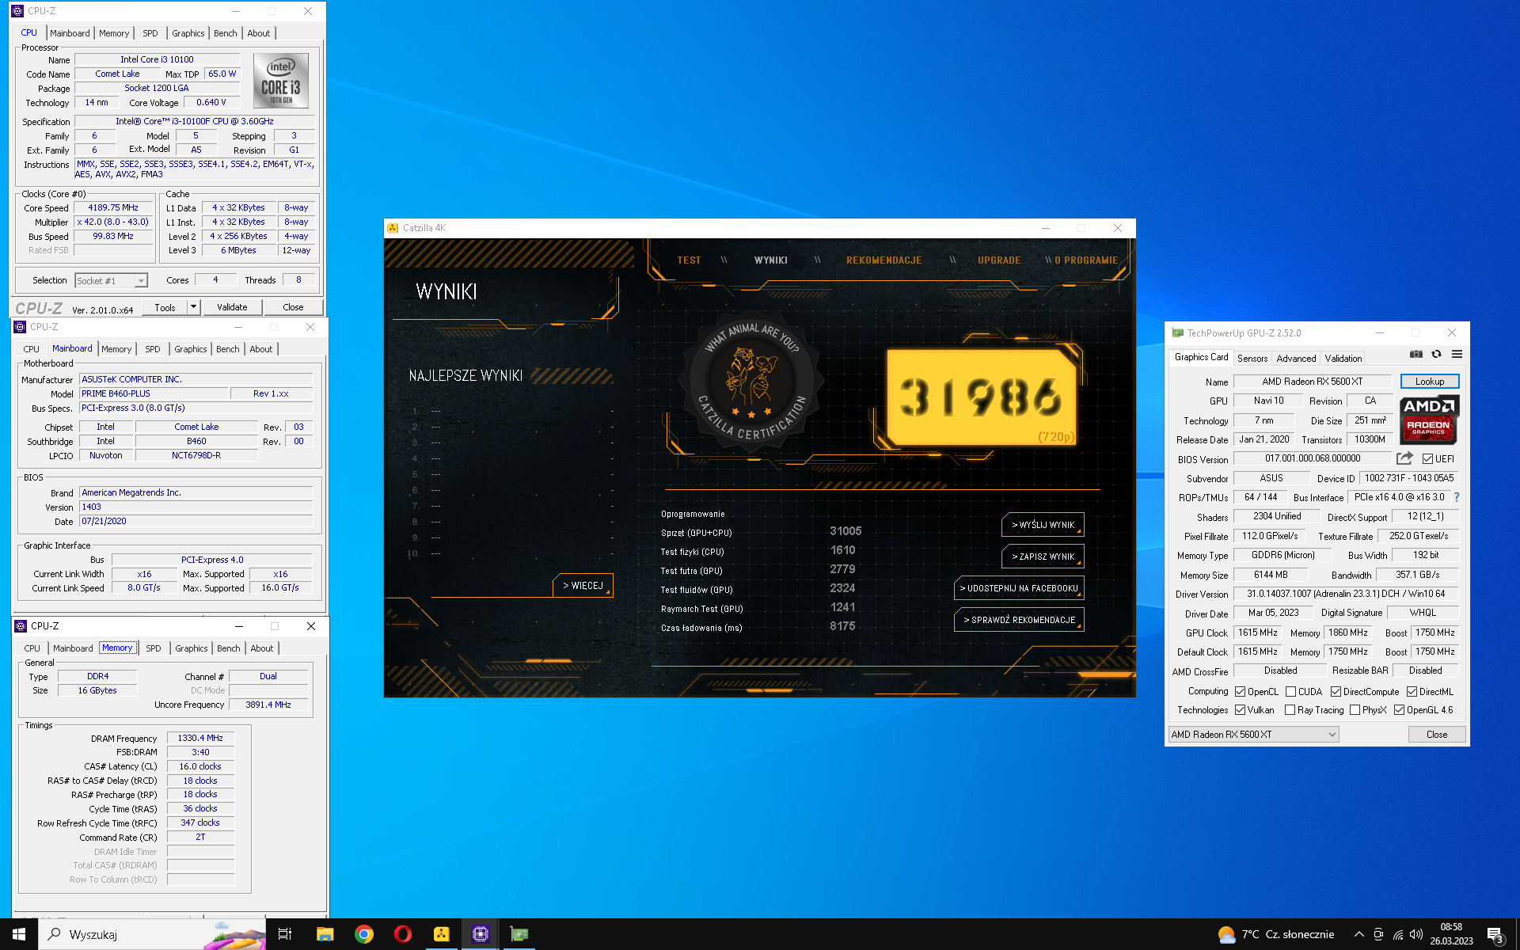Open network settings from the tray icon
Viewport: 1520px width, 950px height.
(1398, 934)
